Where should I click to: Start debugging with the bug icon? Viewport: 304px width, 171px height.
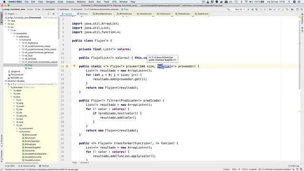tap(252, 9)
